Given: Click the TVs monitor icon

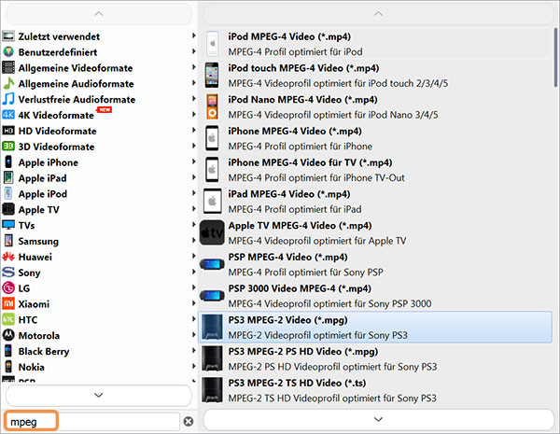Looking at the screenshot, I should tap(8, 225).
